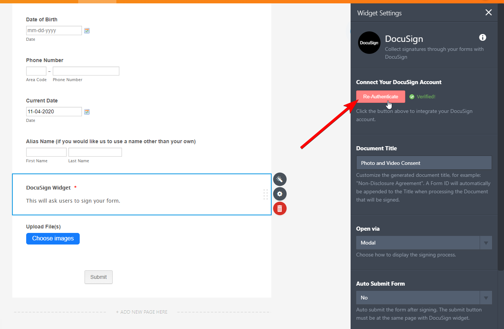Click the green Verified checkmark icon
Image resolution: width=504 pixels, height=329 pixels.
point(412,96)
